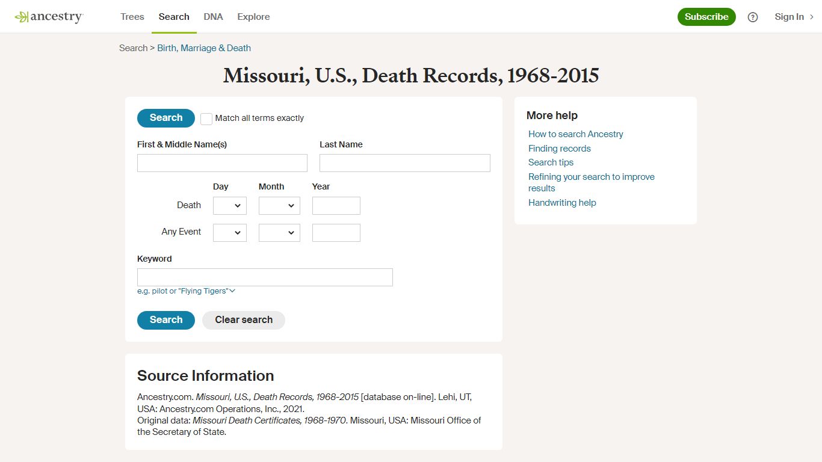Click the green Subscribe button
The image size is (822, 462).
706,17
